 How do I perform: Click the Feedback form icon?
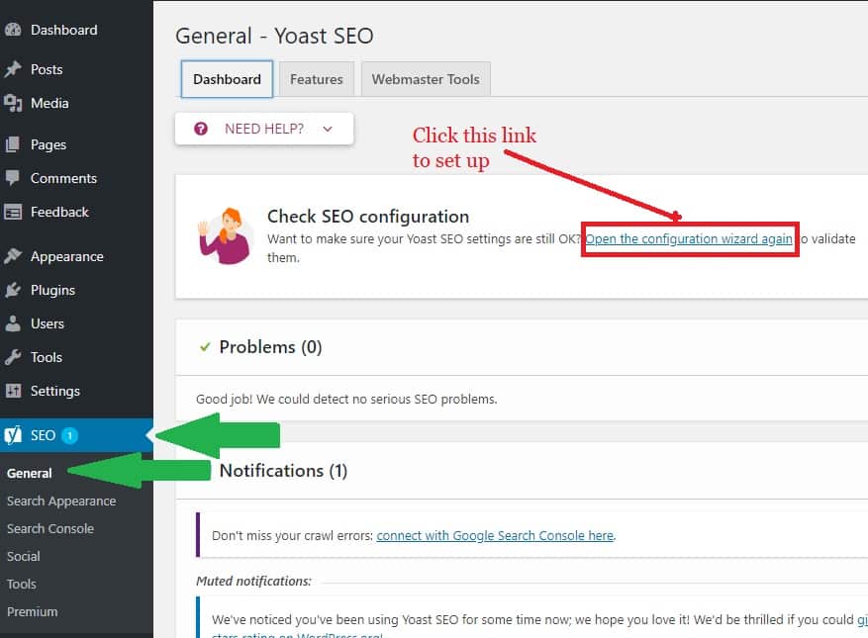[x=13, y=212]
